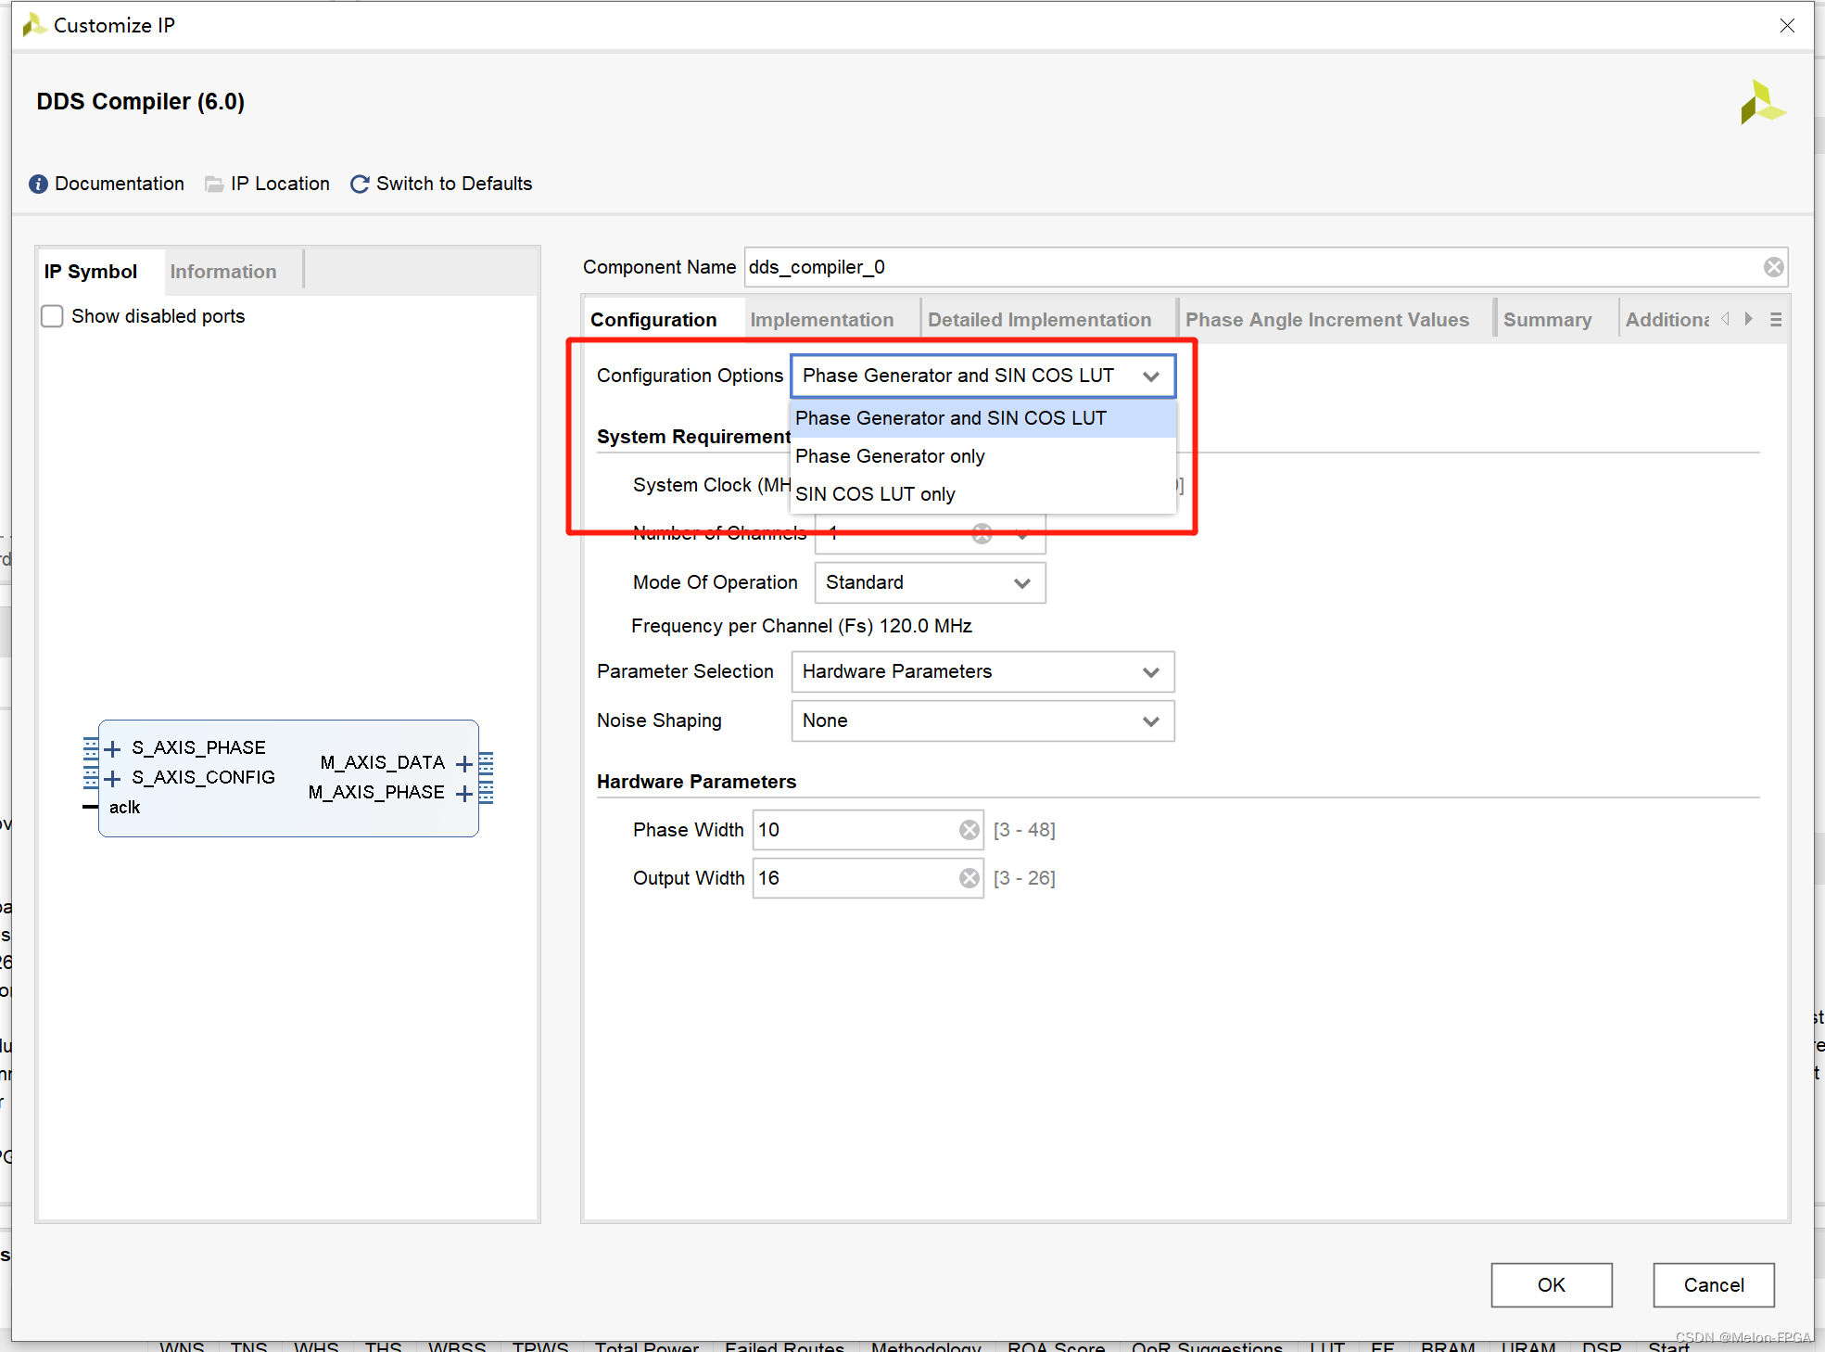Choose Phase Generator only option

point(982,456)
